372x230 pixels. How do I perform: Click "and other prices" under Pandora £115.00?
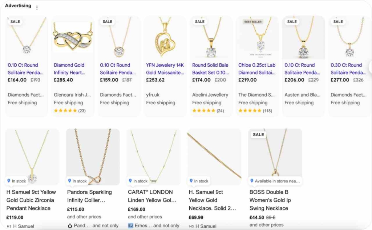coord(84,217)
